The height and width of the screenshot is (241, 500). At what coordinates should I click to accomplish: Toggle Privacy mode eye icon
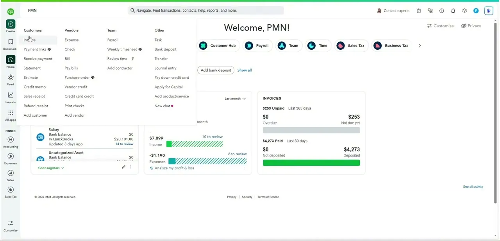click(464, 26)
